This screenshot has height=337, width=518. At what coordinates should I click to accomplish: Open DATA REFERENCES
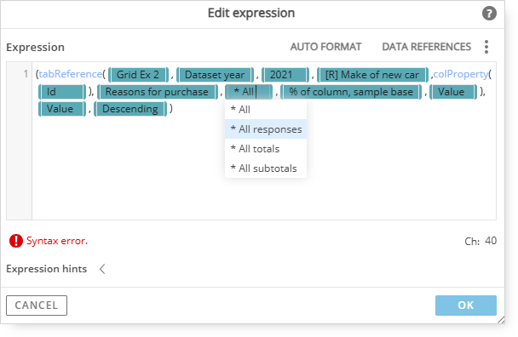coord(427,47)
